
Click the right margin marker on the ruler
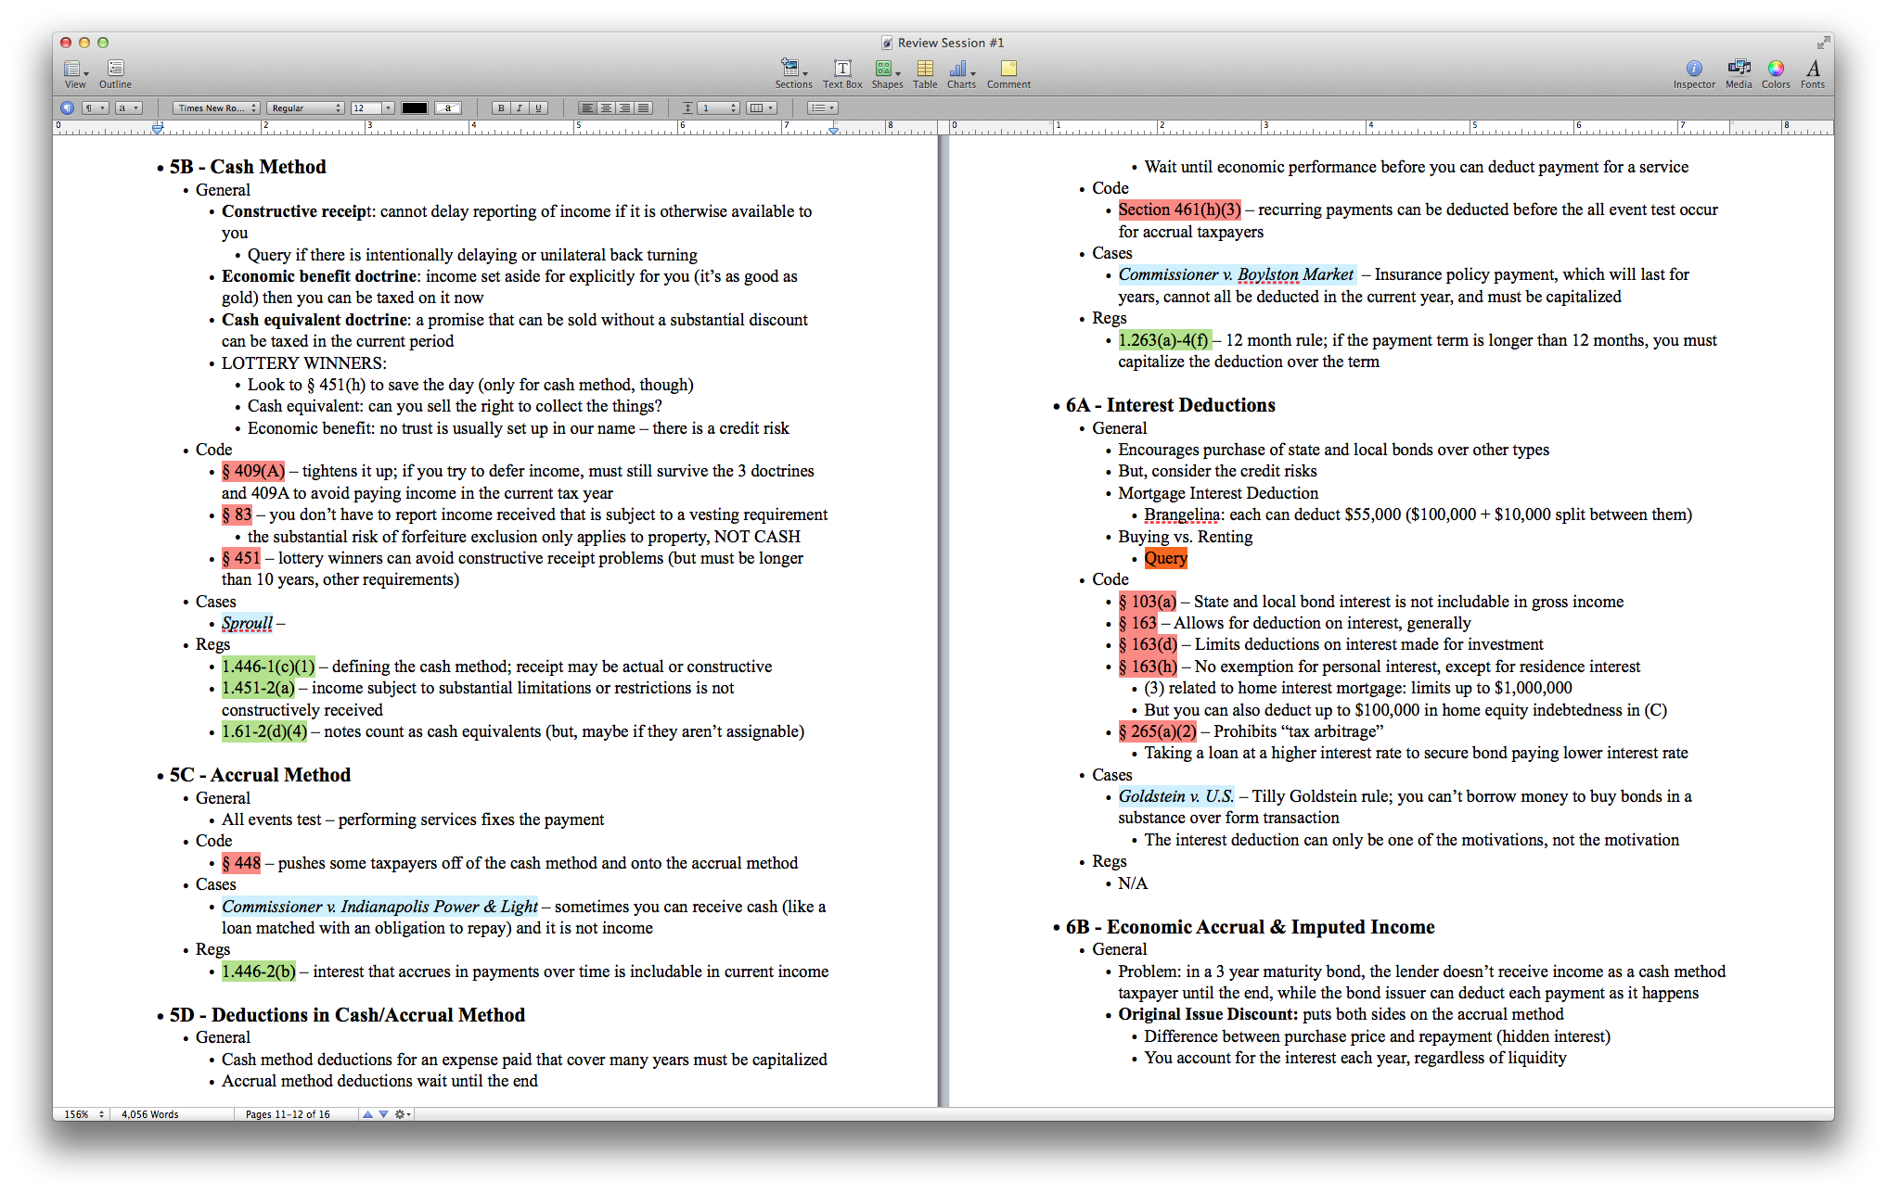tap(834, 131)
